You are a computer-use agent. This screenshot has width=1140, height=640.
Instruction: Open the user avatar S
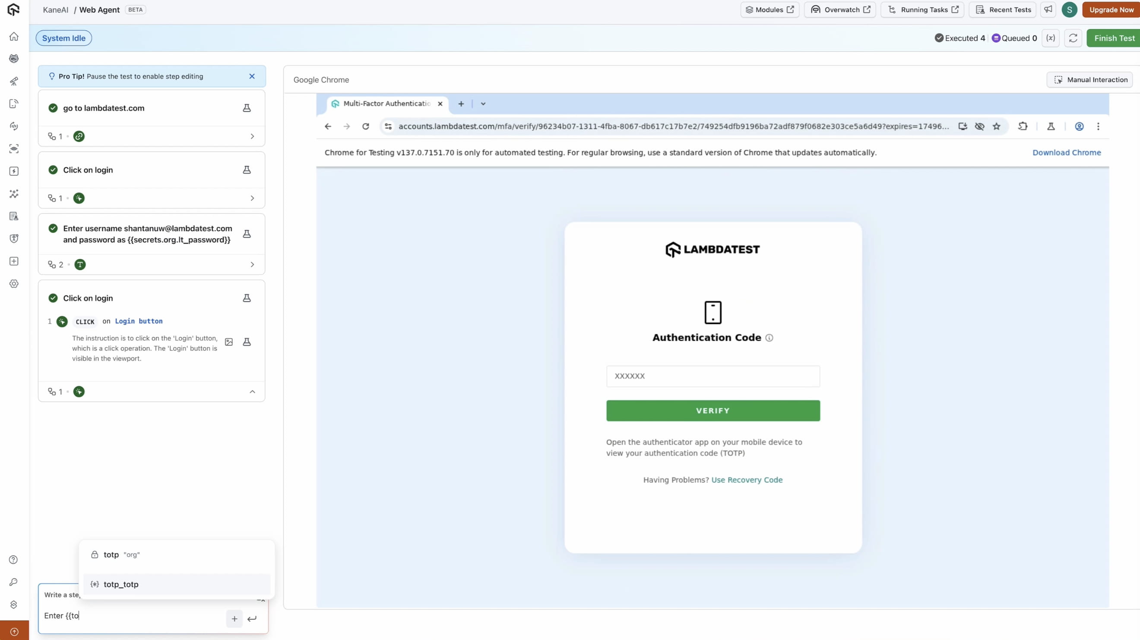(x=1069, y=9)
